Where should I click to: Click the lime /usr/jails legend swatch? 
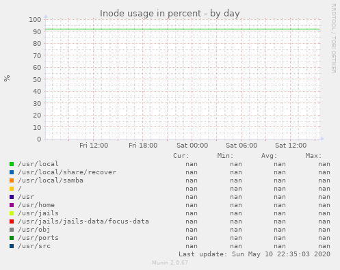pos(12,213)
